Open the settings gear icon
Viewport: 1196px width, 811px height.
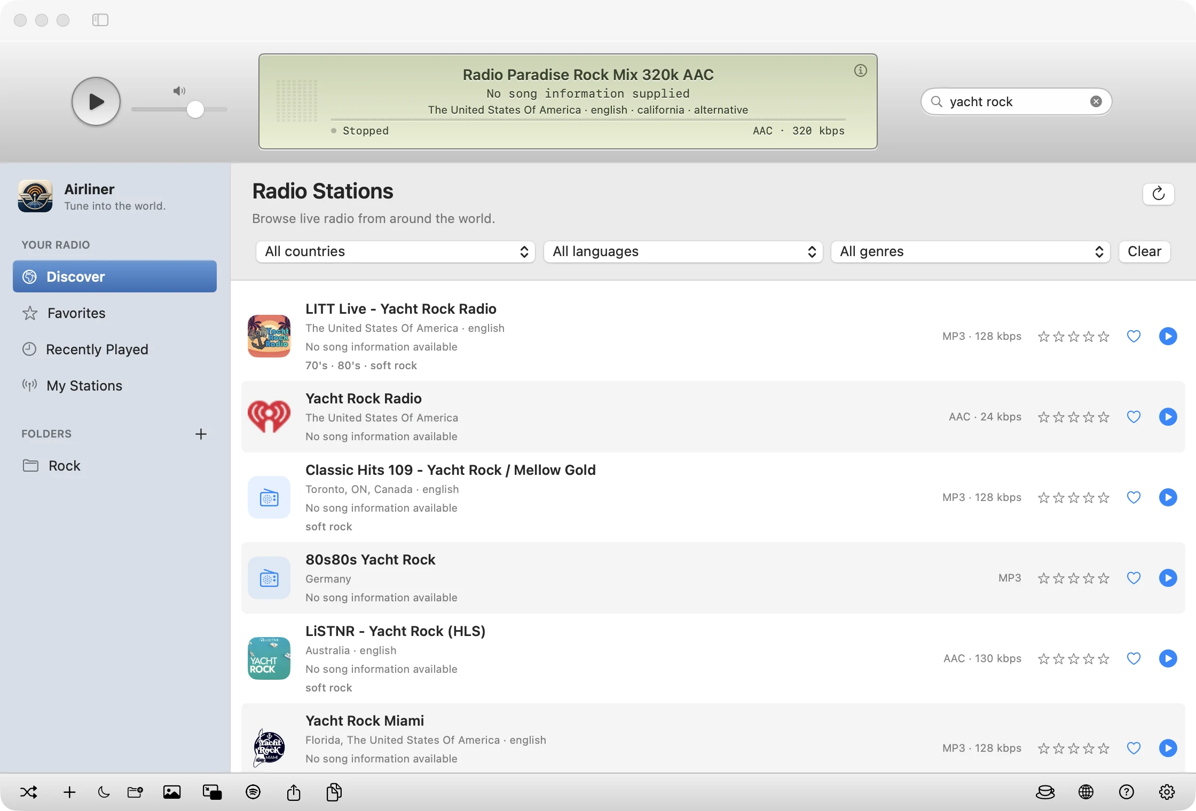point(1167,792)
